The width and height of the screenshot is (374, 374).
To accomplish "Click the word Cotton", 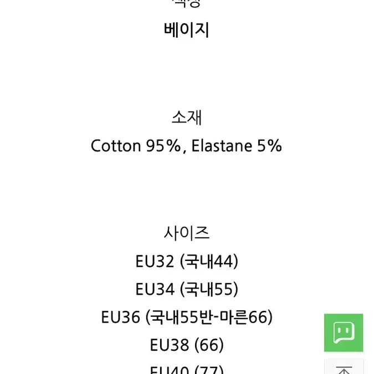I will (x=116, y=146).
